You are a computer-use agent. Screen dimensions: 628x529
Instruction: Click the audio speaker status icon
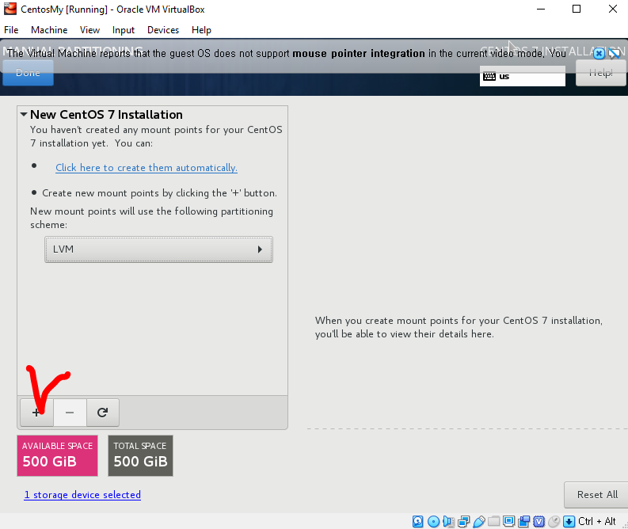pyautogui.click(x=448, y=521)
